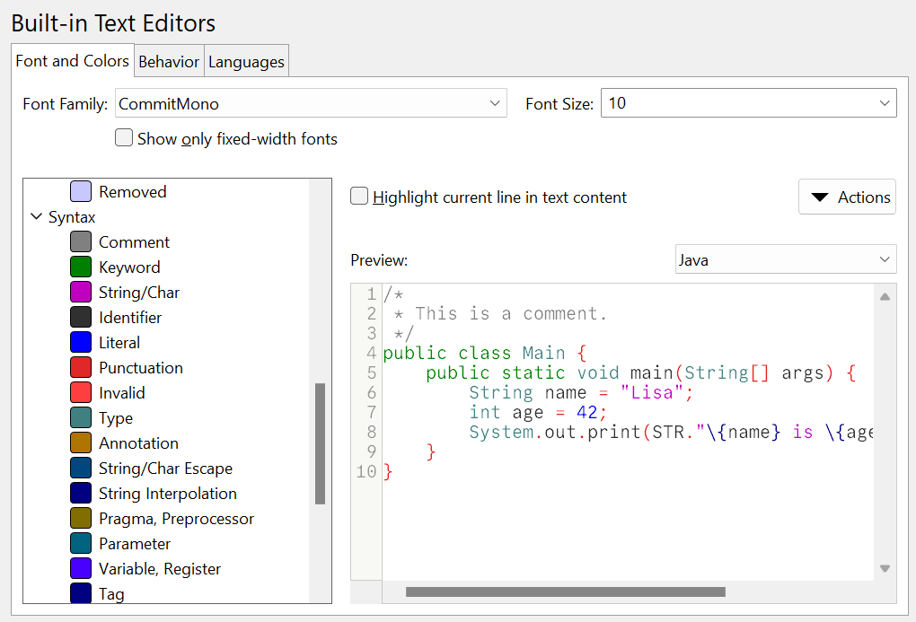Screen dimensions: 916x622
Task: Collapse the Syntax tree node
Action: (x=36, y=216)
